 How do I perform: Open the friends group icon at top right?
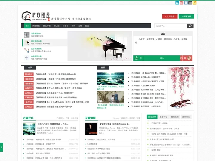(x=177, y=3)
